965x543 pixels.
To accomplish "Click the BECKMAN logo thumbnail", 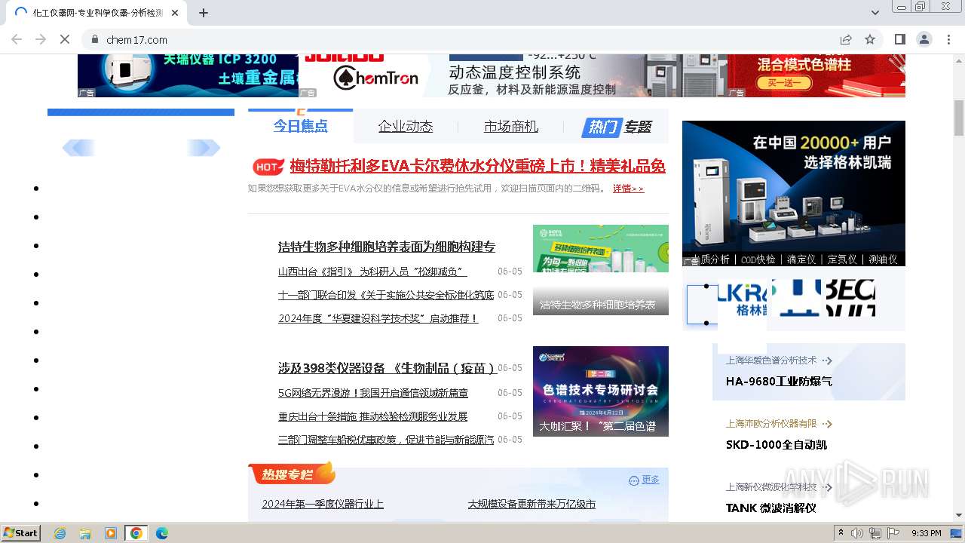I will click(x=850, y=298).
